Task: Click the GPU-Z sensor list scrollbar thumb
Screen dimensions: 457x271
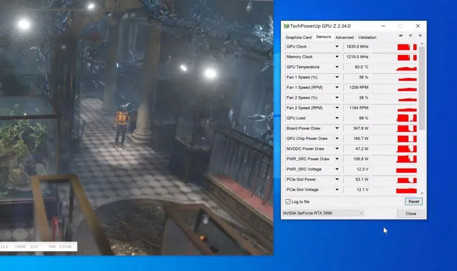Action: [x=422, y=88]
